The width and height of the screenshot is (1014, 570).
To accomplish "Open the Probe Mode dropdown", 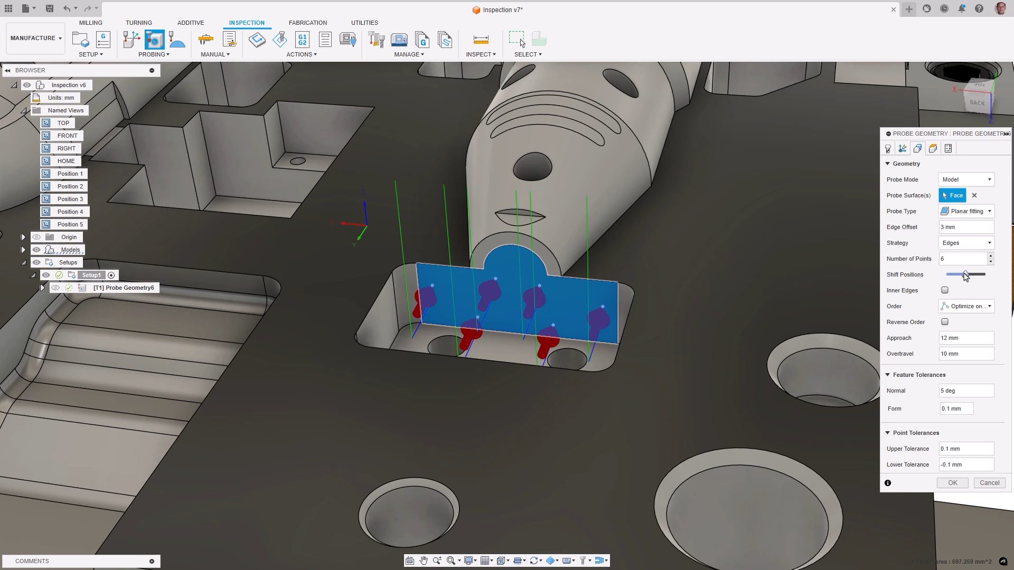I will (x=966, y=179).
